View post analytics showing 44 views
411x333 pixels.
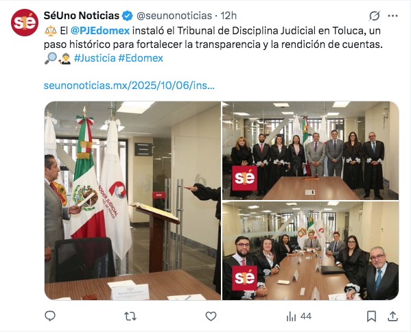coord(299,317)
